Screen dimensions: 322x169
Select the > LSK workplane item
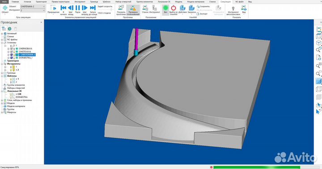18,94
